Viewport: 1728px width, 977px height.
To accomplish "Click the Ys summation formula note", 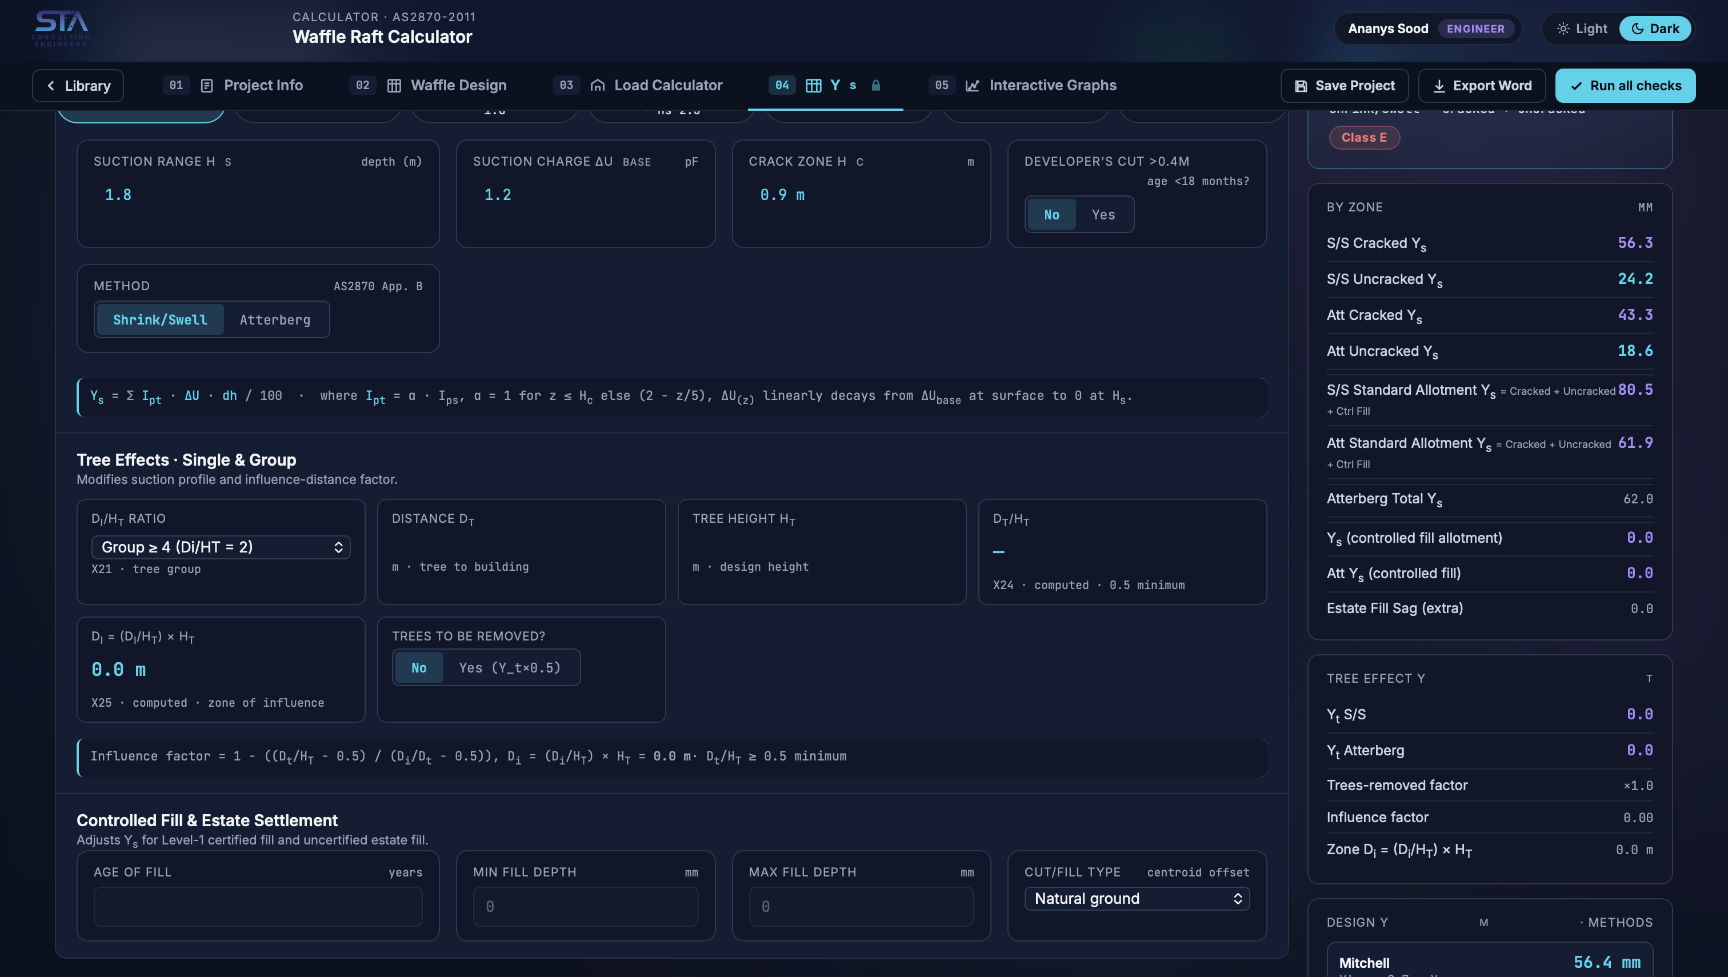I will [x=673, y=397].
